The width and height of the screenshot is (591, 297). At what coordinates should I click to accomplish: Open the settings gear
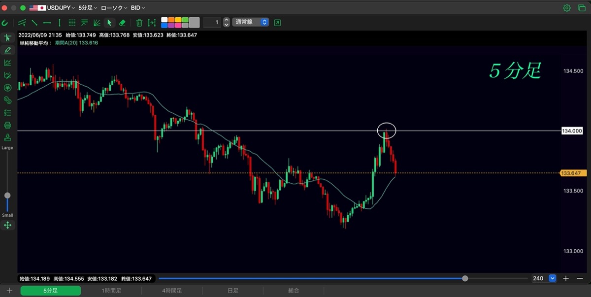pyautogui.click(x=567, y=8)
